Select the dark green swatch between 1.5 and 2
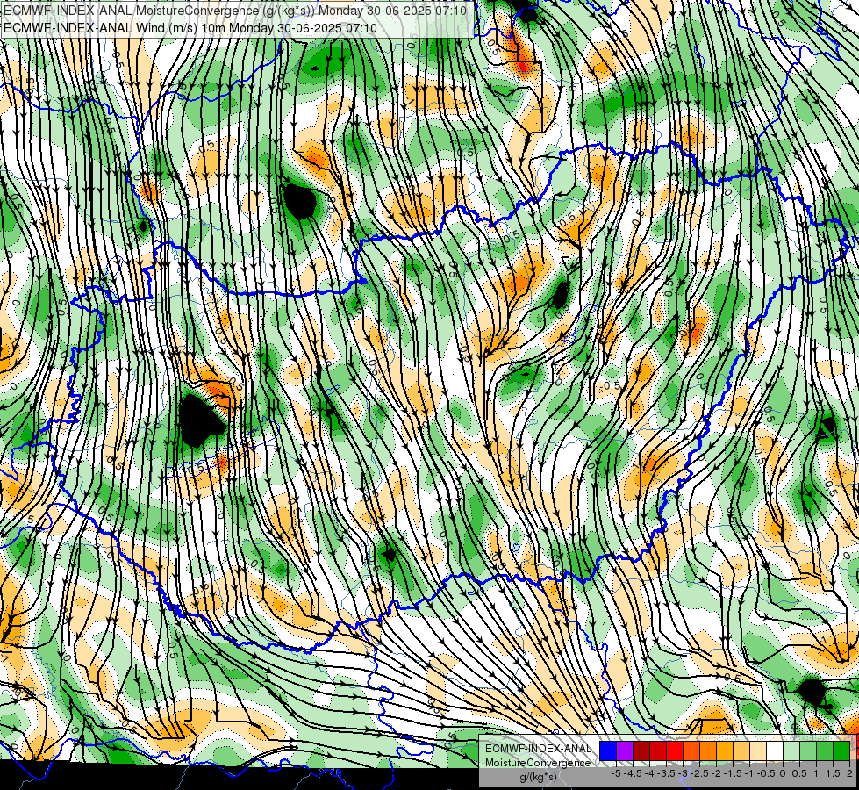Image resolution: width=859 pixels, height=790 pixels. pos(841,750)
